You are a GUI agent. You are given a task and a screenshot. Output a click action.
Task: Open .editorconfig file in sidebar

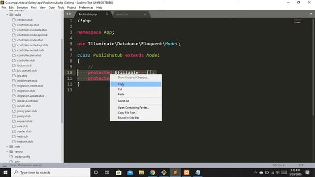coord(22,156)
